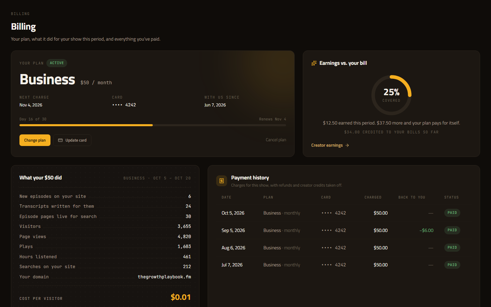Image resolution: width=491 pixels, height=307 pixels.
Task: Click the arrow icon after Creator earnings
Action: [x=347, y=145]
